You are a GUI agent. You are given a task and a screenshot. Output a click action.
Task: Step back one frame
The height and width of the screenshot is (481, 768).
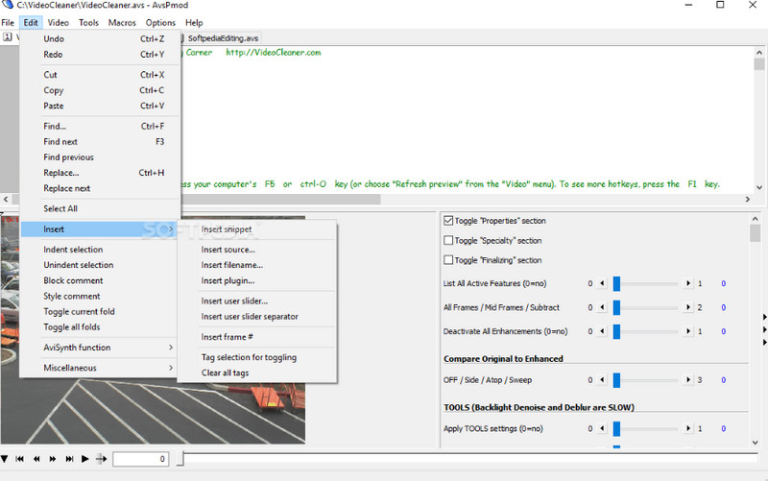coord(36,459)
